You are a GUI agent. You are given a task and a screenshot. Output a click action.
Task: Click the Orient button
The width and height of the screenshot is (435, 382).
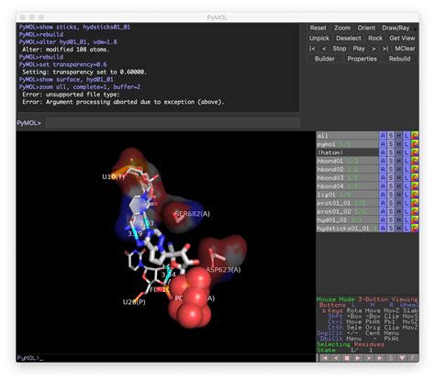pyautogui.click(x=366, y=28)
